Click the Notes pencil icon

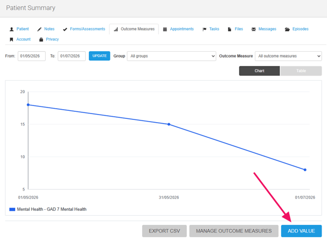(39, 29)
